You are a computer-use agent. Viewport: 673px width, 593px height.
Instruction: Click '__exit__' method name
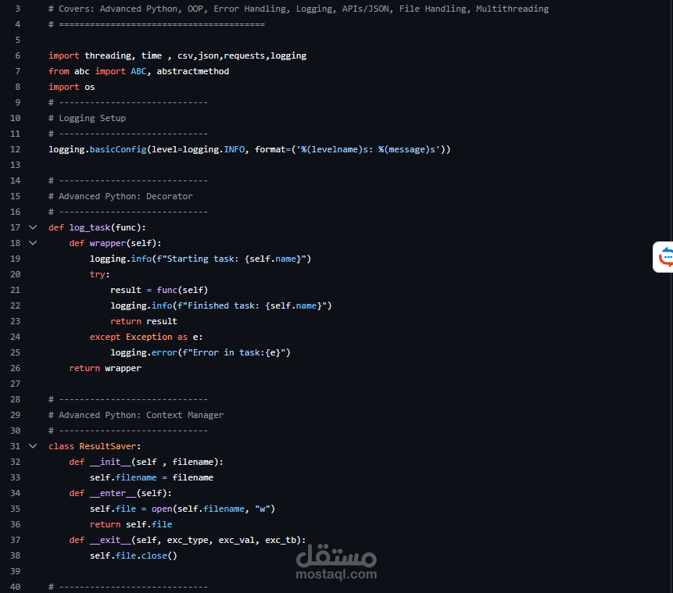[110, 540]
